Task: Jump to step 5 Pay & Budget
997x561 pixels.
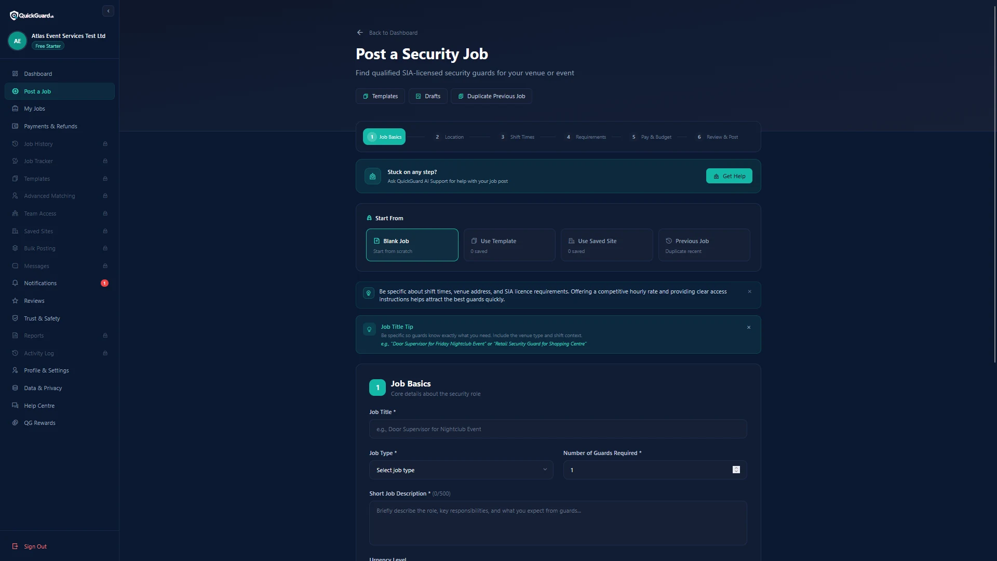Action: 651,137
